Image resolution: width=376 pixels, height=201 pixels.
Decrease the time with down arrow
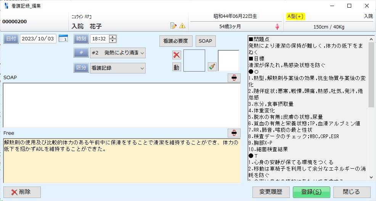(113, 41)
